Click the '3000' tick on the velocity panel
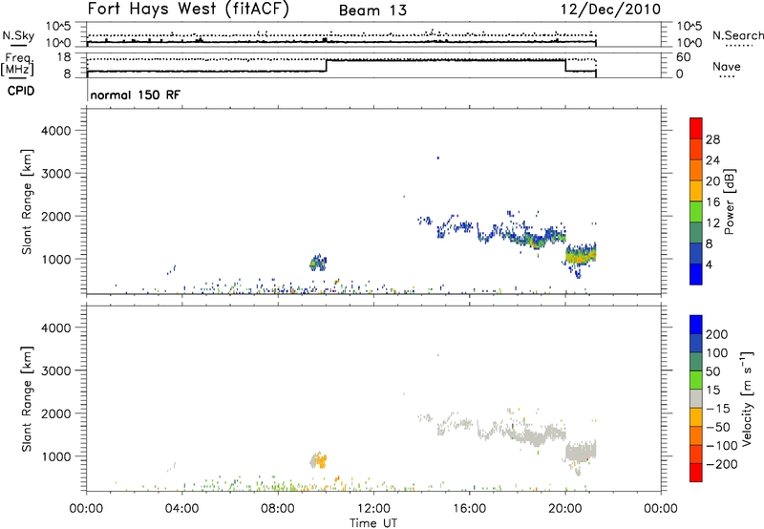 point(56,370)
